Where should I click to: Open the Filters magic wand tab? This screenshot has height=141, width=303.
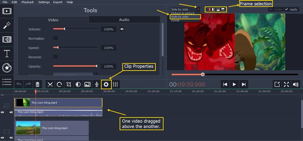click(7, 25)
